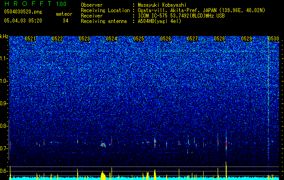Click the ICOM IC-575 53.7492 MHz receiver text
This screenshot has width=284, height=180.
[x=181, y=16]
